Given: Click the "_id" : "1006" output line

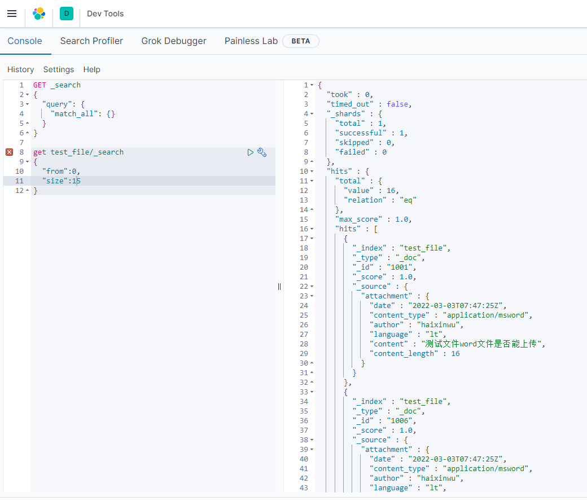Looking at the screenshot, I should tap(384, 421).
